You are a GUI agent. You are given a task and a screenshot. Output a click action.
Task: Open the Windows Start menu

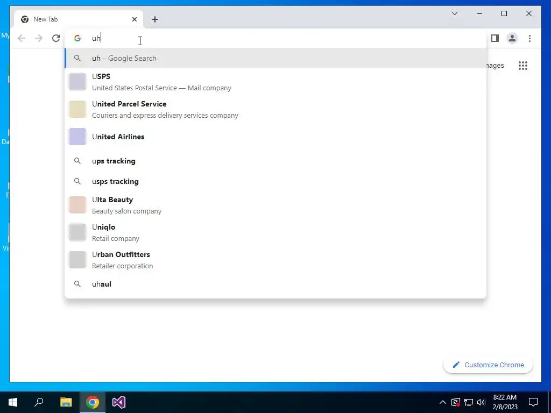(x=13, y=402)
